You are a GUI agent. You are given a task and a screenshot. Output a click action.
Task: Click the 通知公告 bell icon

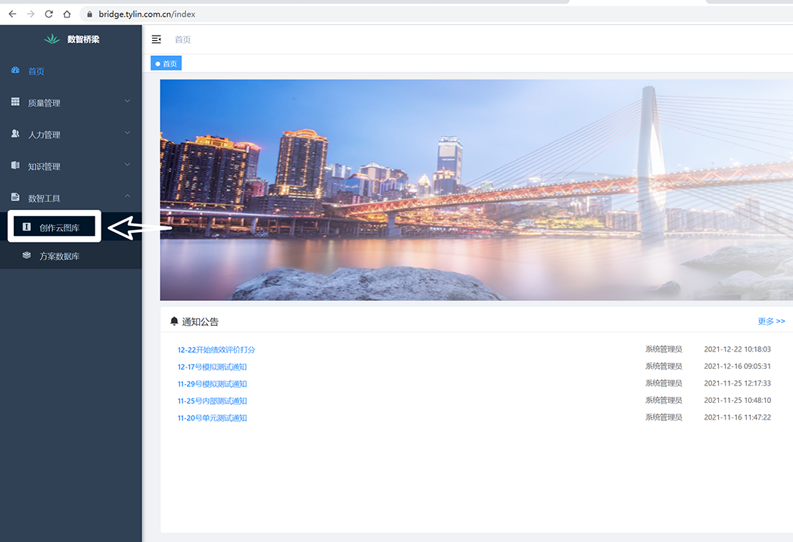point(175,321)
